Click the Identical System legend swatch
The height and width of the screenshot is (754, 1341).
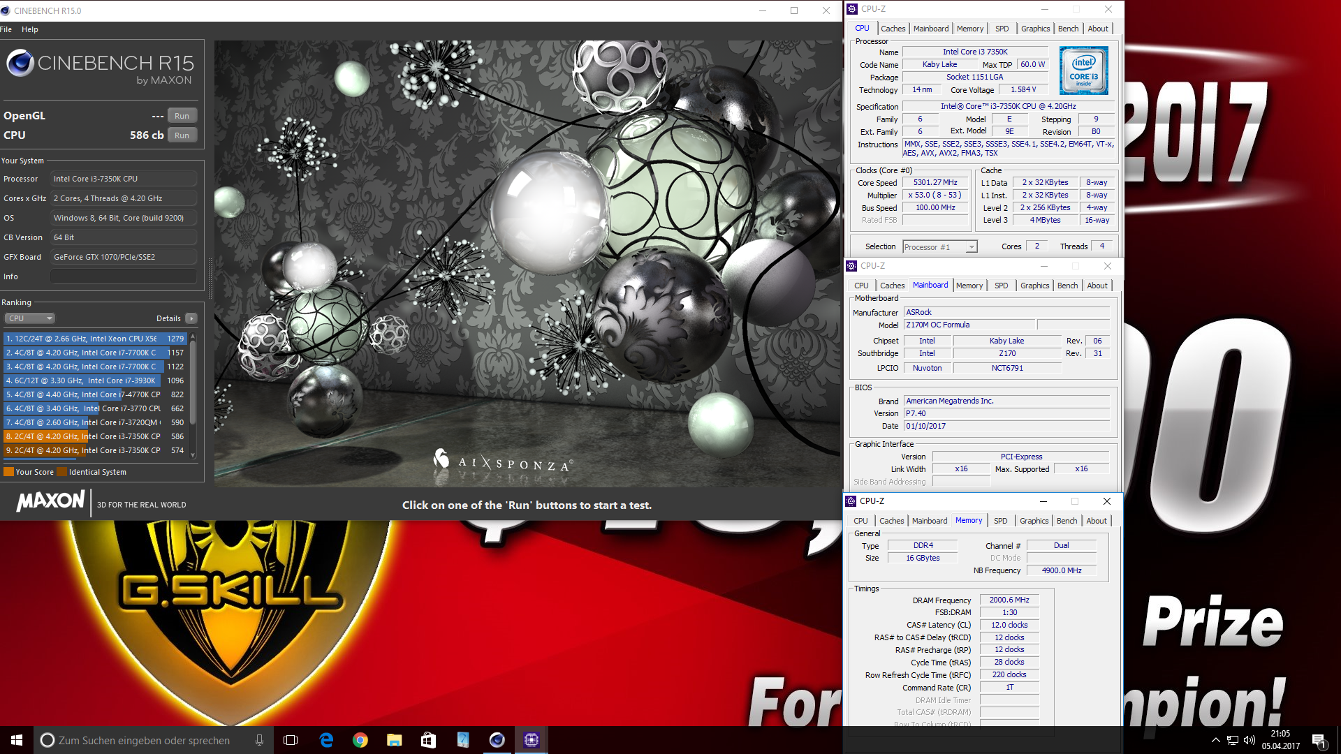[62, 472]
